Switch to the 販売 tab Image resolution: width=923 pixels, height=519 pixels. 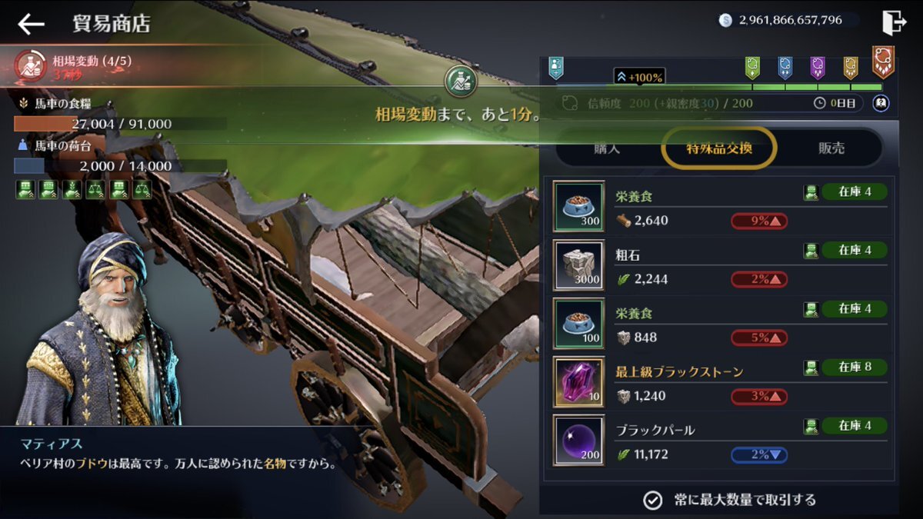831,148
